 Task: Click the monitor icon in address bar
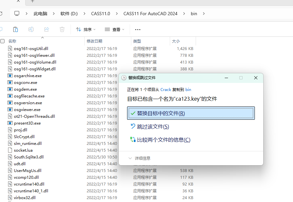(x=17, y=14)
